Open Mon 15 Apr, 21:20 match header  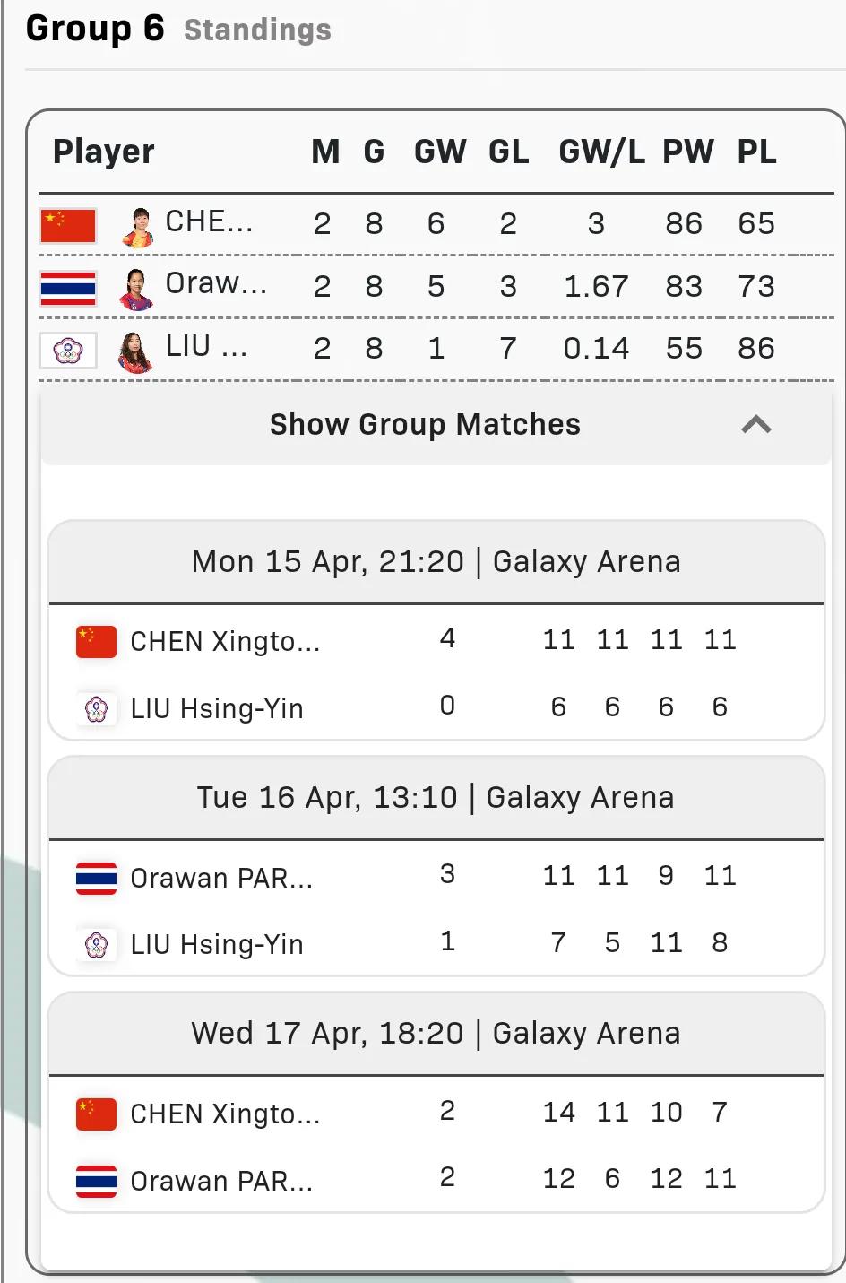click(436, 562)
